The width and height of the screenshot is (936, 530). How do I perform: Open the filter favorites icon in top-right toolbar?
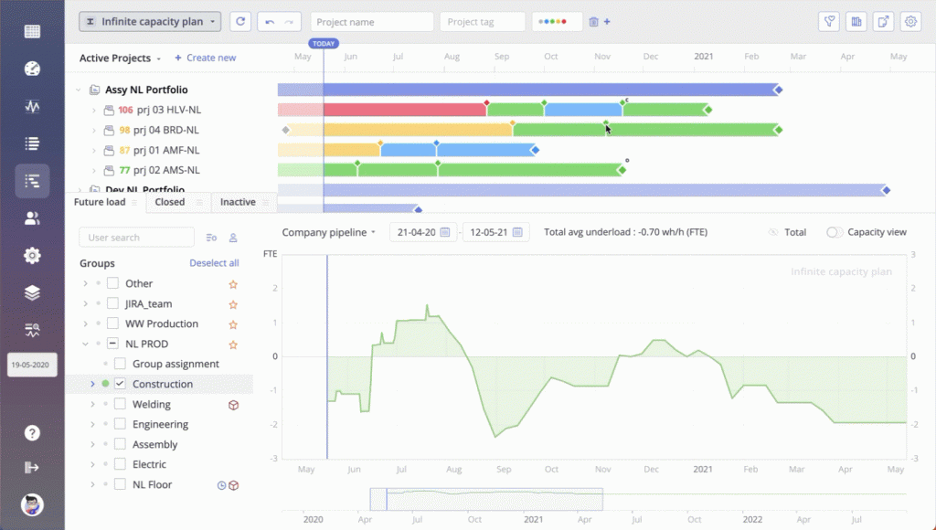(x=828, y=20)
